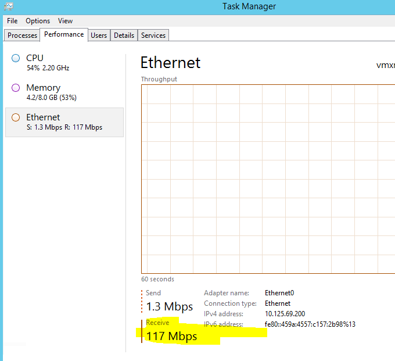Select the CPU performance entry
The width and height of the screenshot is (395, 361).
point(64,63)
